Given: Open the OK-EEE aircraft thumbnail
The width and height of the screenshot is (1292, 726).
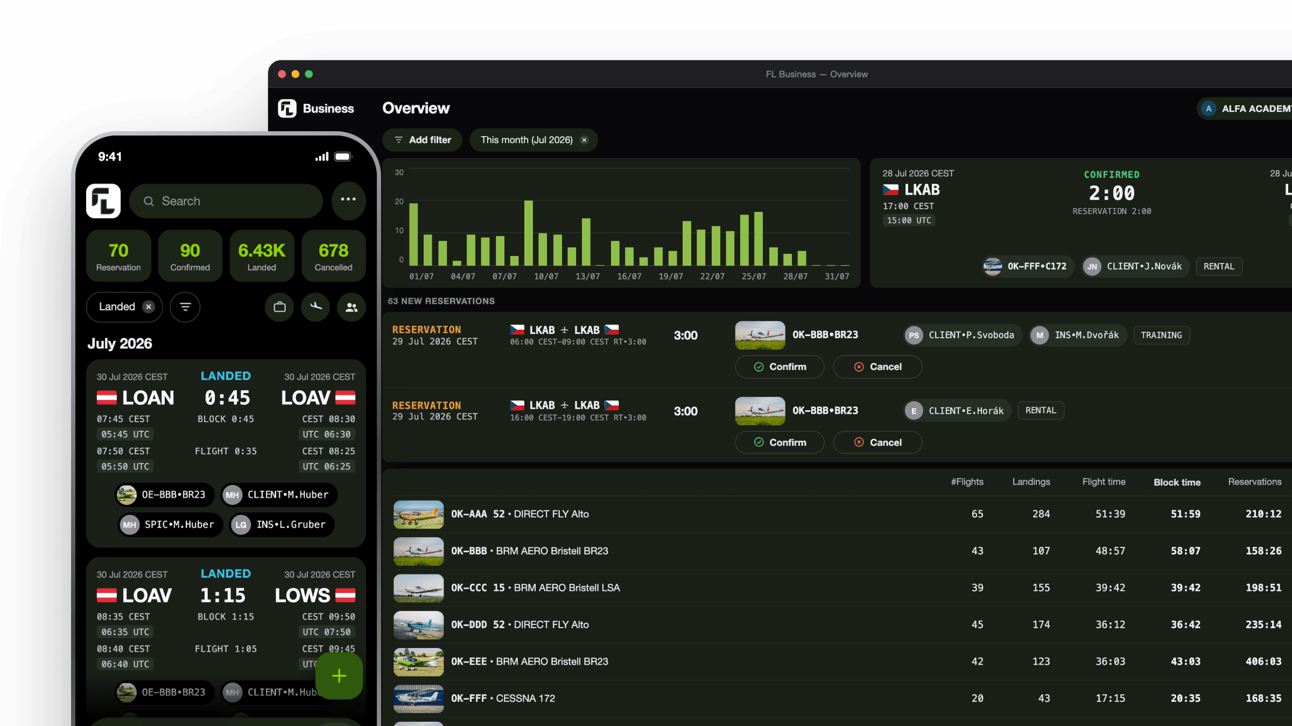Looking at the screenshot, I should [418, 661].
